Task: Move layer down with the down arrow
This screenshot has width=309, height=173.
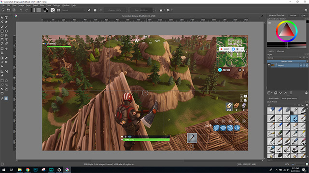Action: coord(281,93)
